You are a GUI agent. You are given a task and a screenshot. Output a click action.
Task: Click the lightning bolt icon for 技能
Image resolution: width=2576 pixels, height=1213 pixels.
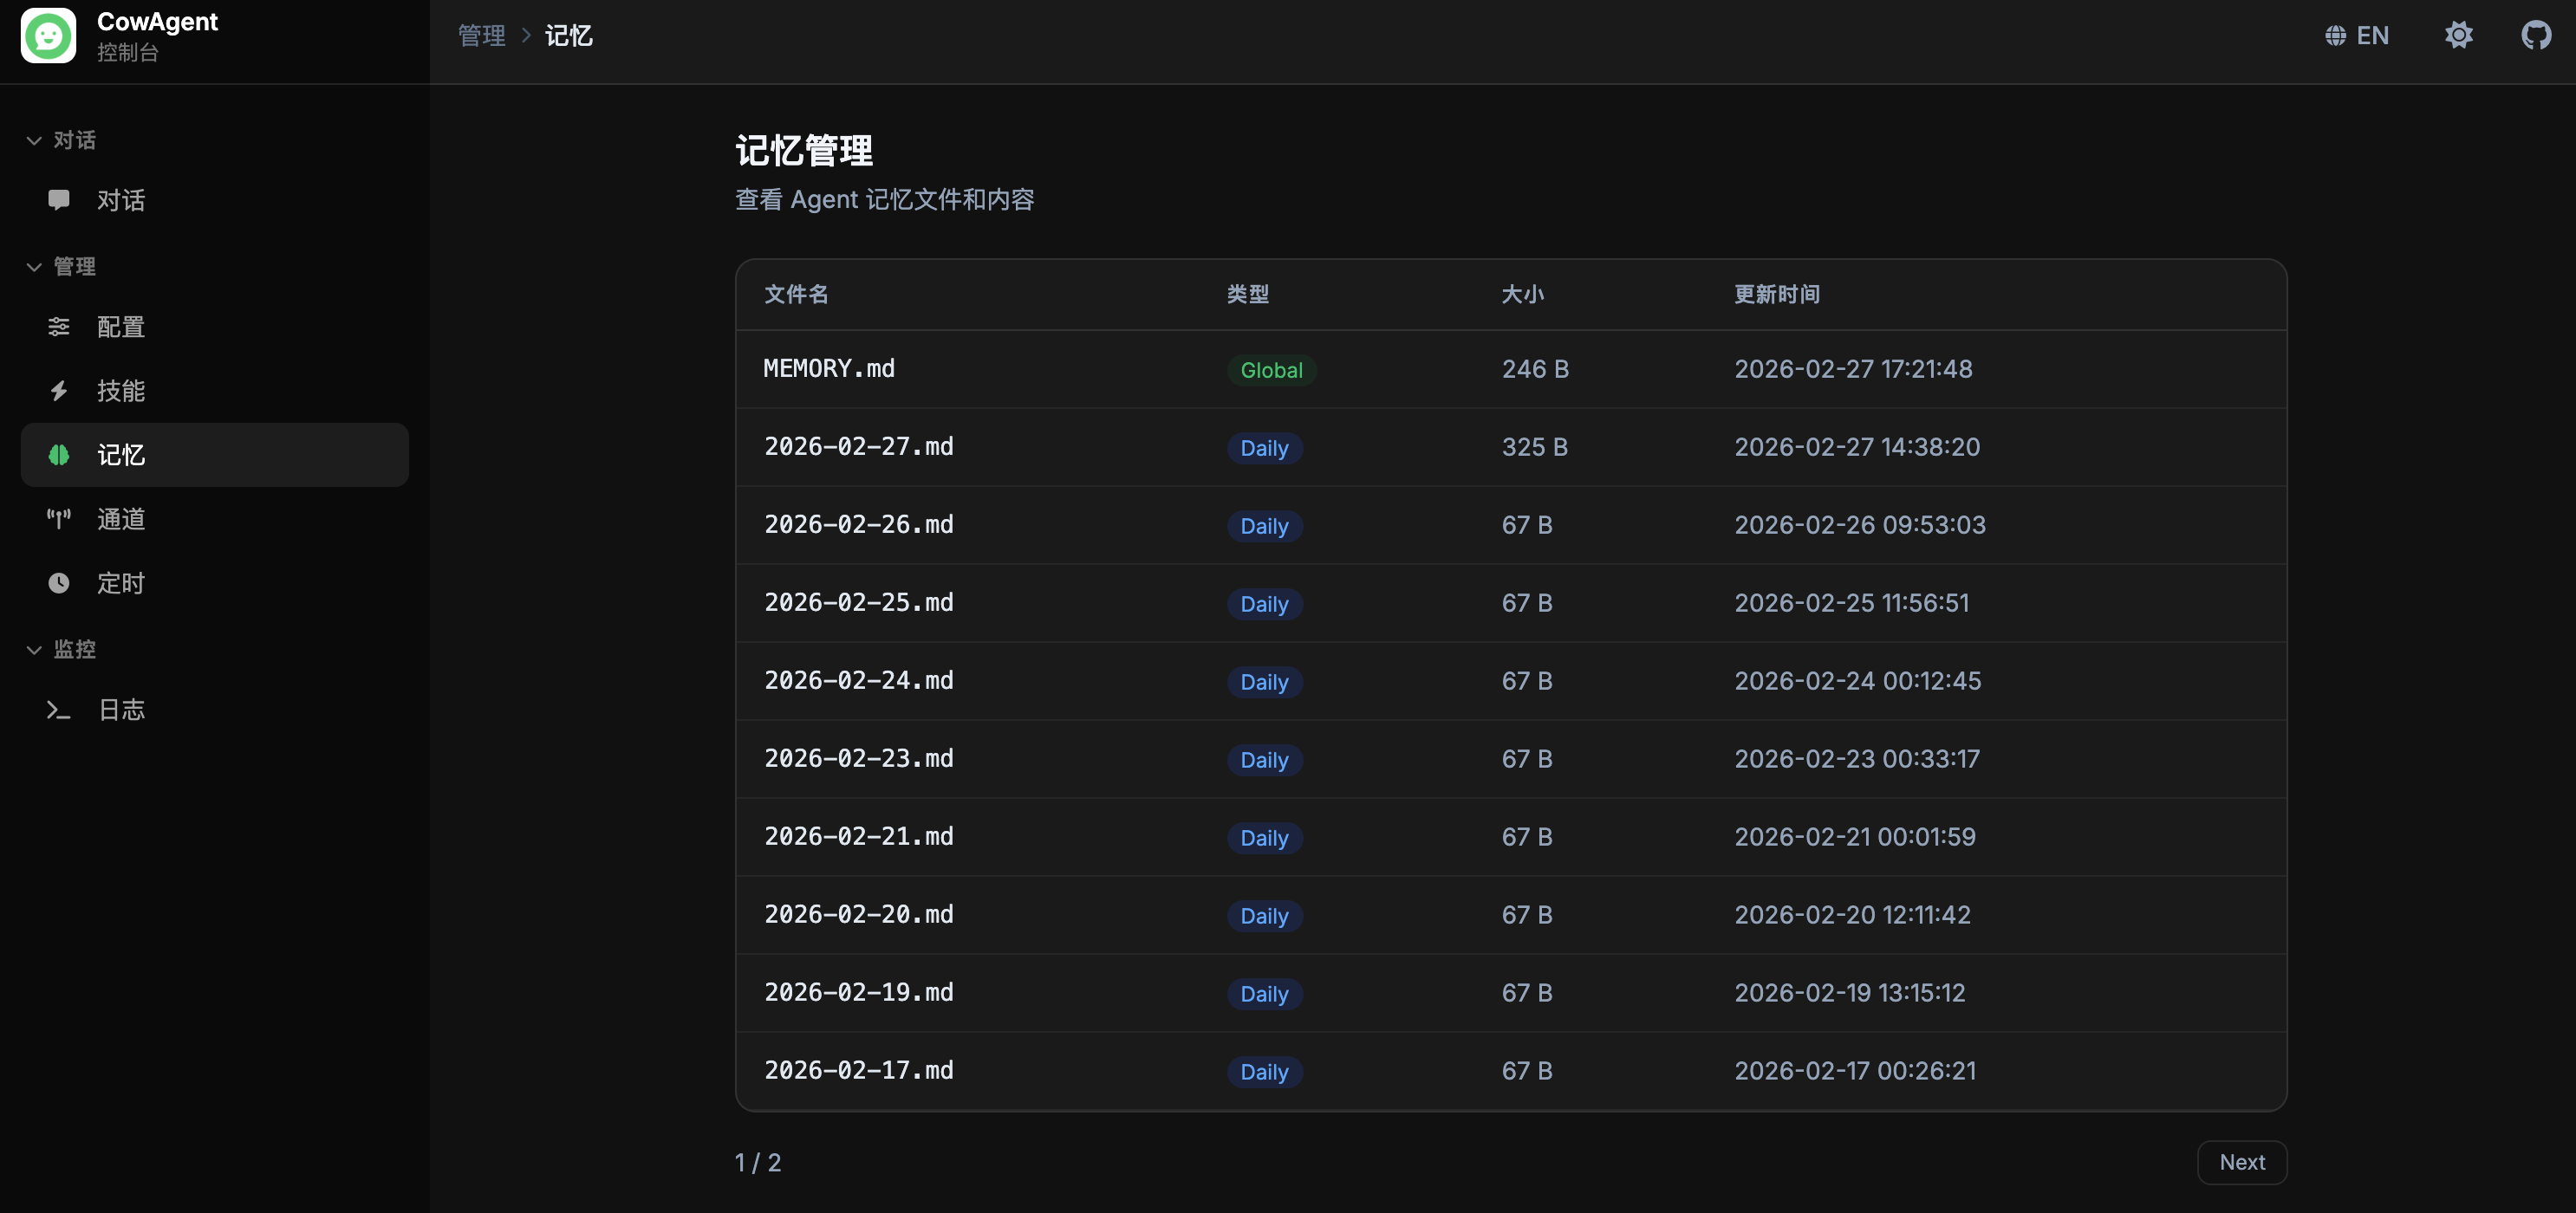point(59,391)
